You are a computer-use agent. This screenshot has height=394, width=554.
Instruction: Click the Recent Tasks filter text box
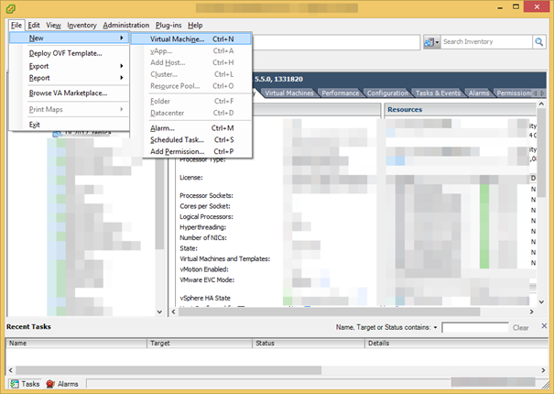(x=474, y=327)
